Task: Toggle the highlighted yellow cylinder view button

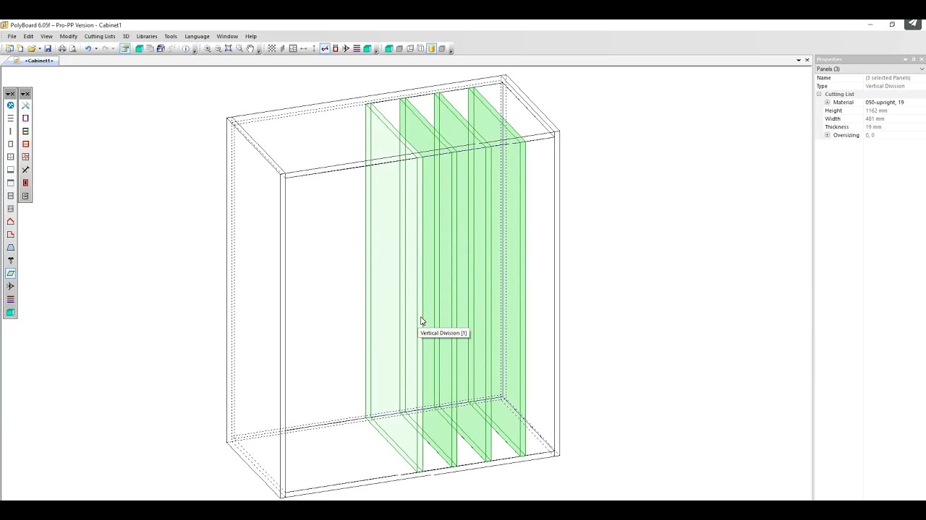Action: (x=431, y=48)
